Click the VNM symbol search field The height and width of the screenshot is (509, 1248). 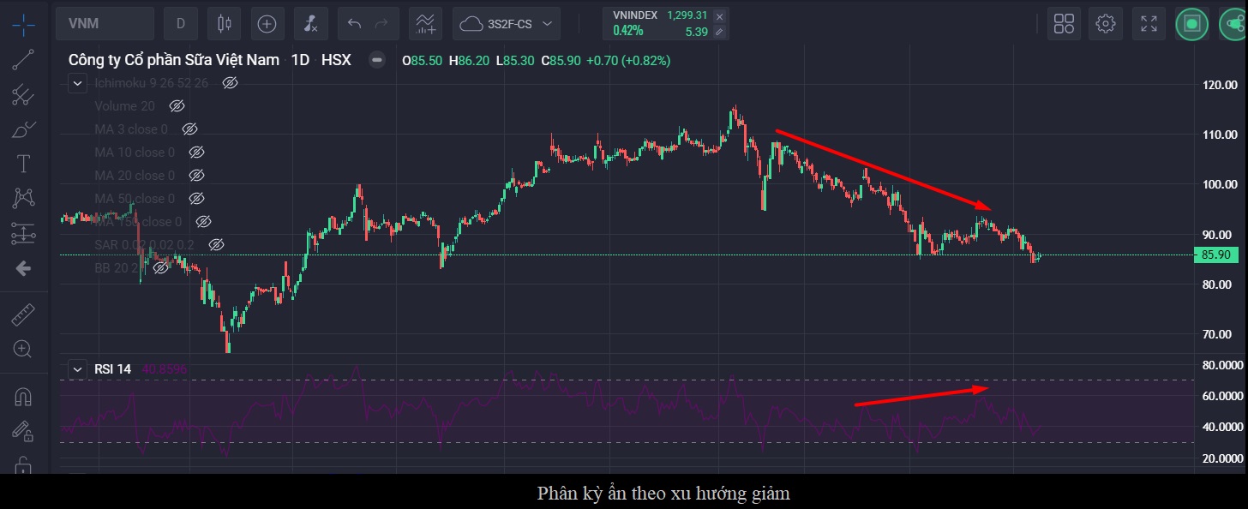pyautogui.click(x=105, y=24)
